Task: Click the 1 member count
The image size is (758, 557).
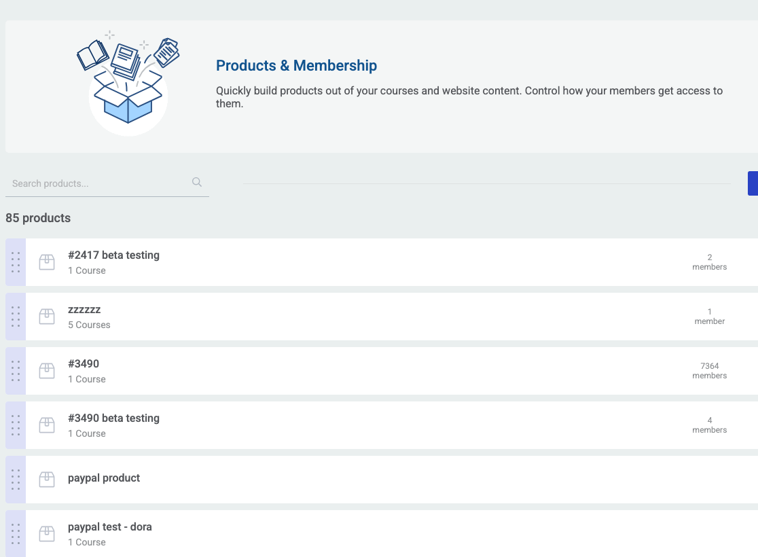Action: (710, 317)
